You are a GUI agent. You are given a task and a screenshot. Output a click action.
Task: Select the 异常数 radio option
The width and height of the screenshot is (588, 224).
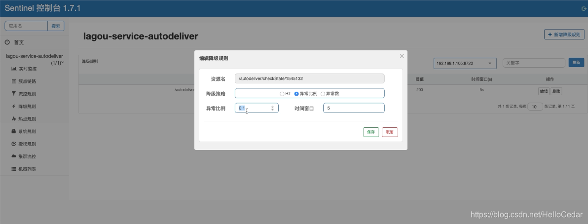pyautogui.click(x=323, y=94)
